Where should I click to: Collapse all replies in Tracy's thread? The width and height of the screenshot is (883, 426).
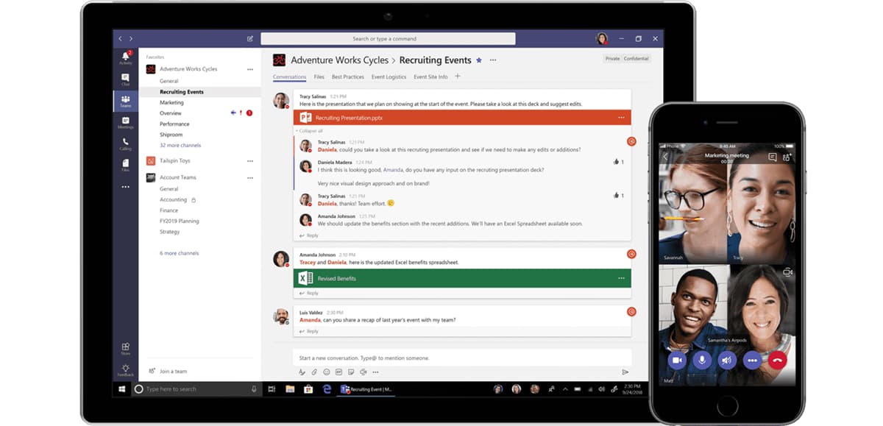(309, 130)
